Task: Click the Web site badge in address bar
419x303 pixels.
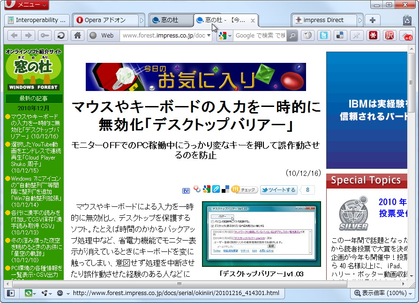Action: [x=103, y=36]
